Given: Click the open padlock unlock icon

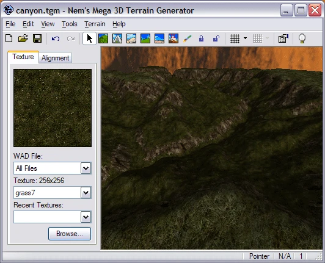Looking at the screenshot, I should pyautogui.click(x=216, y=38).
